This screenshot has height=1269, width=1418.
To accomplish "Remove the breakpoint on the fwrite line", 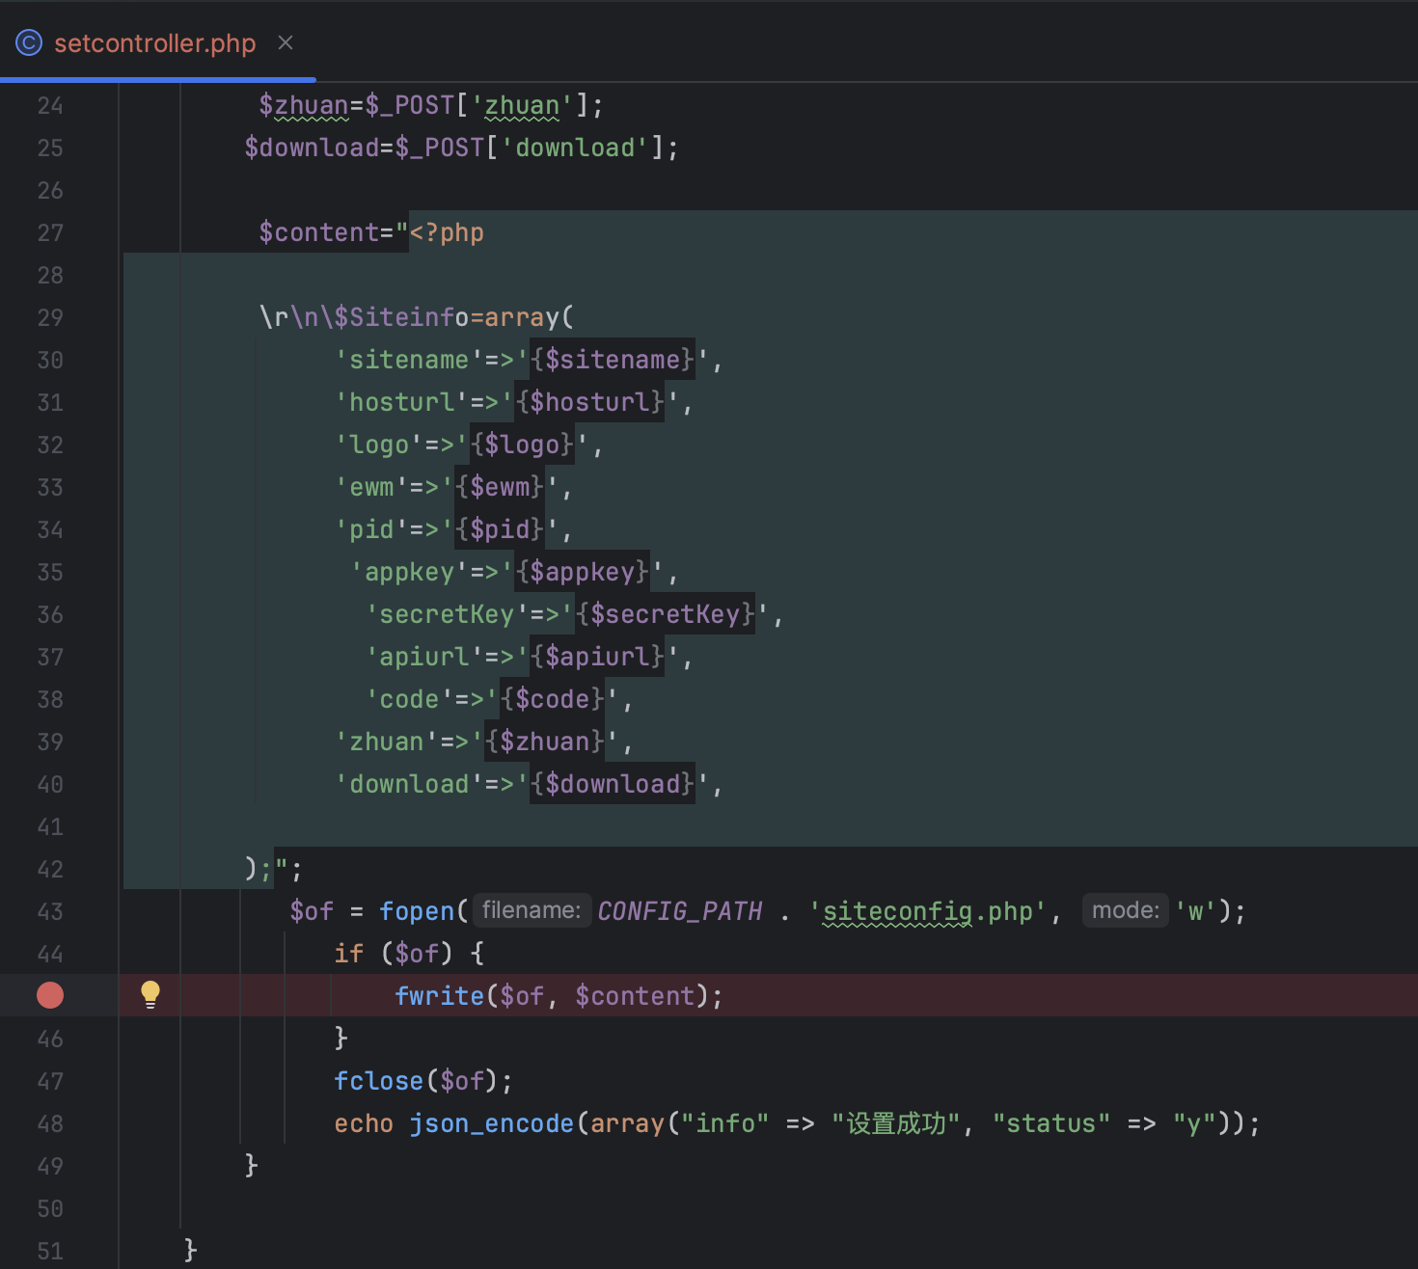I will 50,995.
